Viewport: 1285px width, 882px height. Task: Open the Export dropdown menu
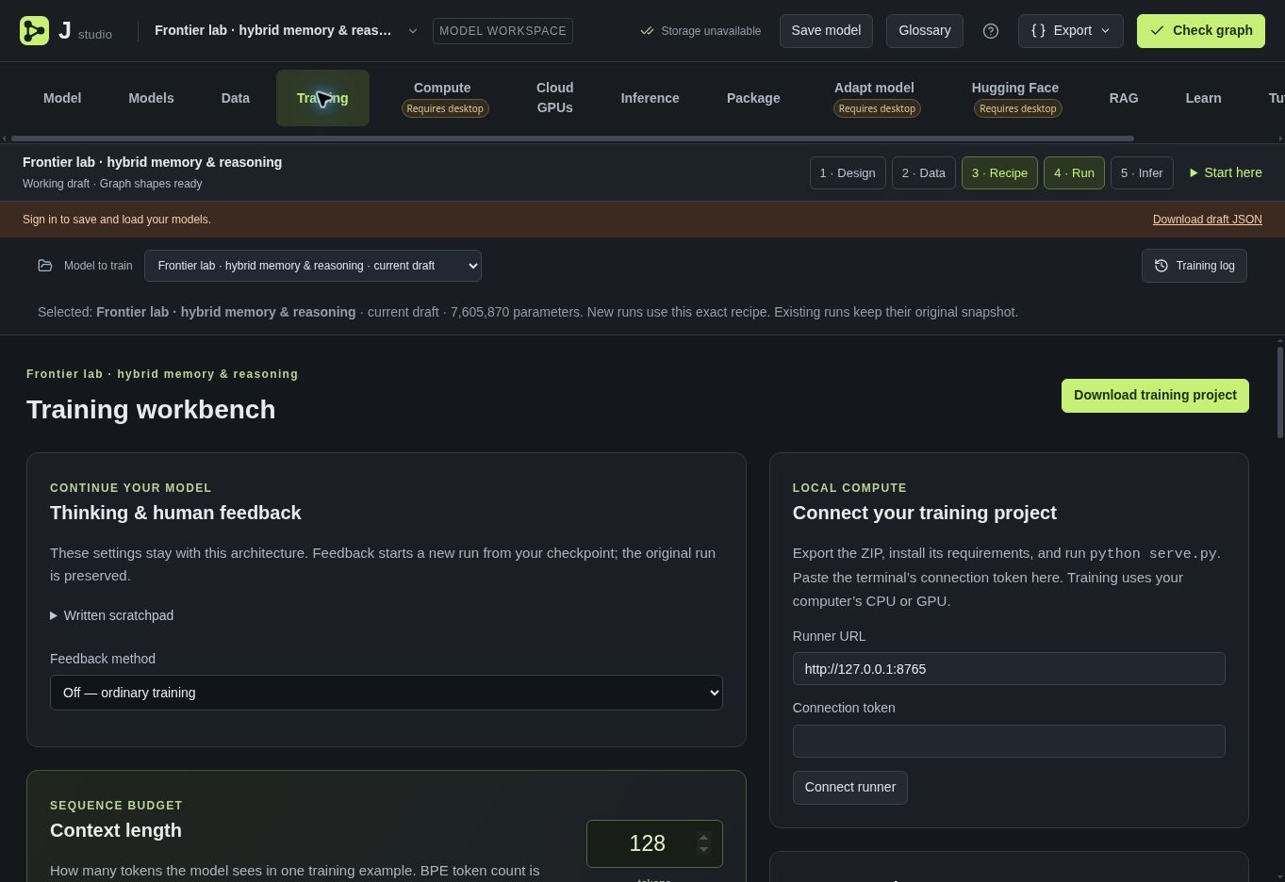1070,31
